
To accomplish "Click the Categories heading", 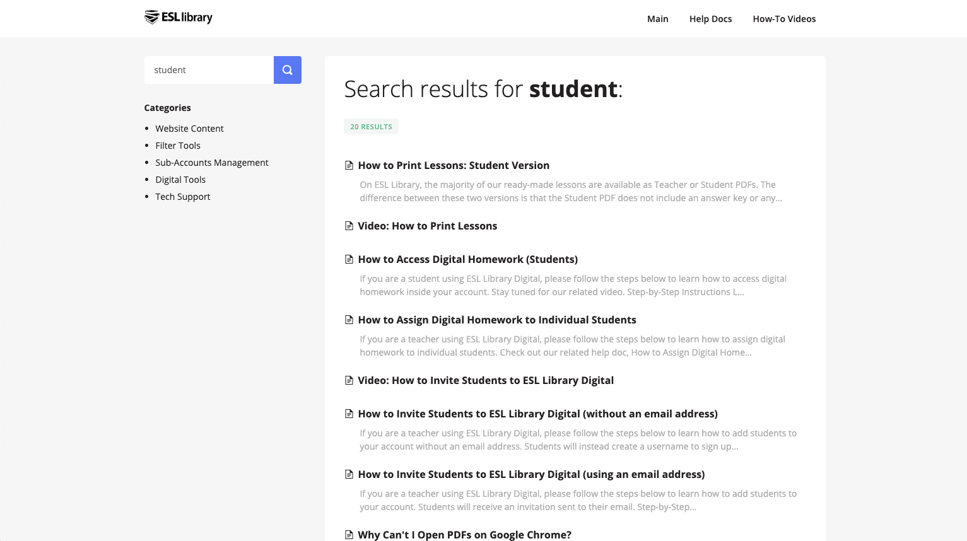I will coord(167,108).
